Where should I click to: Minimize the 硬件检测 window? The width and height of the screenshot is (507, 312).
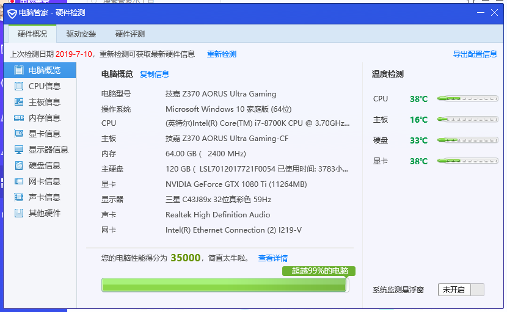click(x=481, y=13)
